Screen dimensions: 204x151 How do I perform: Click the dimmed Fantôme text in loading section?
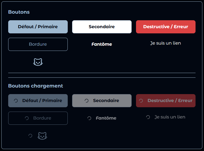[x=106, y=118]
